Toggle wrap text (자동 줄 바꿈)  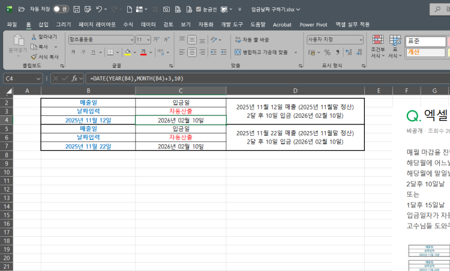(251, 40)
